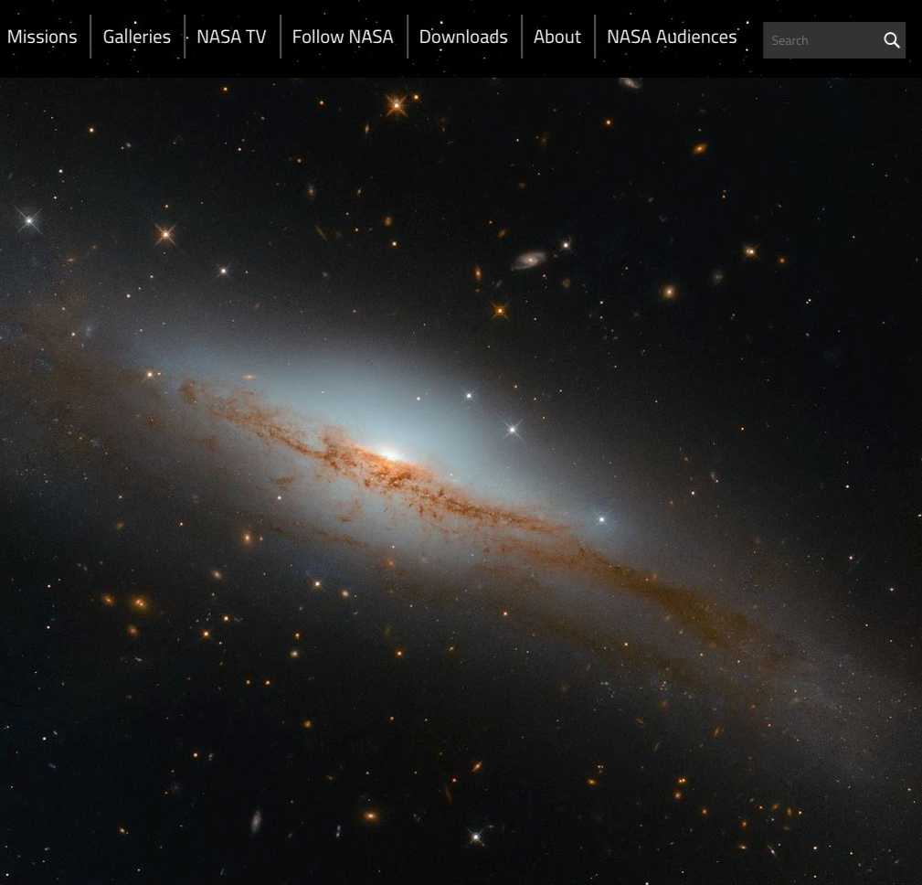
Task: Expand the NASA Audiences dropdown
Action: pyautogui.click(x=672, y=37)
